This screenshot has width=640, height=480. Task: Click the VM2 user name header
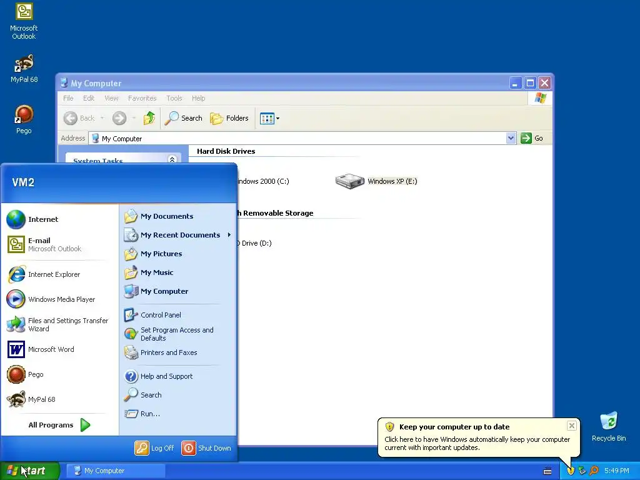coord(23,182)
